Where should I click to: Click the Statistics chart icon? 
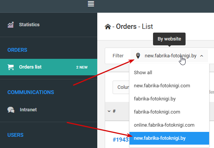tap(10, 25)
